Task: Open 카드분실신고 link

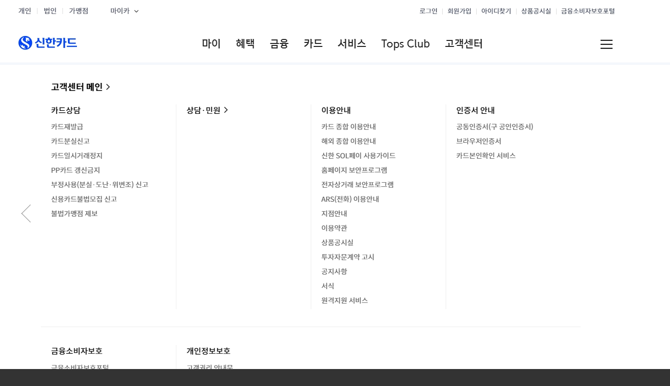Action: 70,141
